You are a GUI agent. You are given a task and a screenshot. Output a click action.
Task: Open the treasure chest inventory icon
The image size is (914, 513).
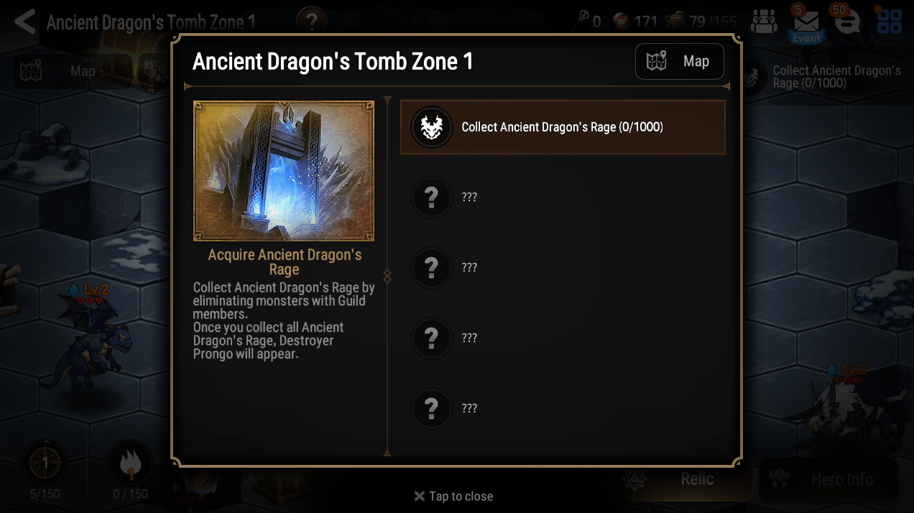click(764, 22)
